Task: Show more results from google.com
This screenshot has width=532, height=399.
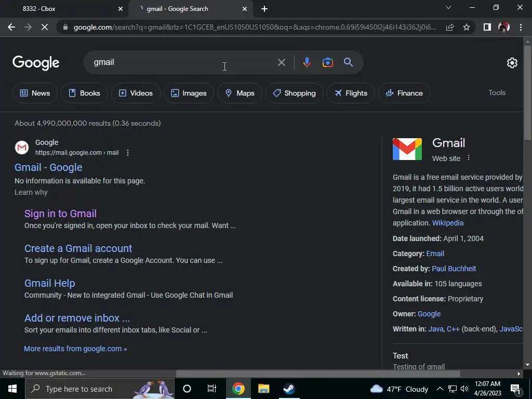Action: click(x=75, y=349)
